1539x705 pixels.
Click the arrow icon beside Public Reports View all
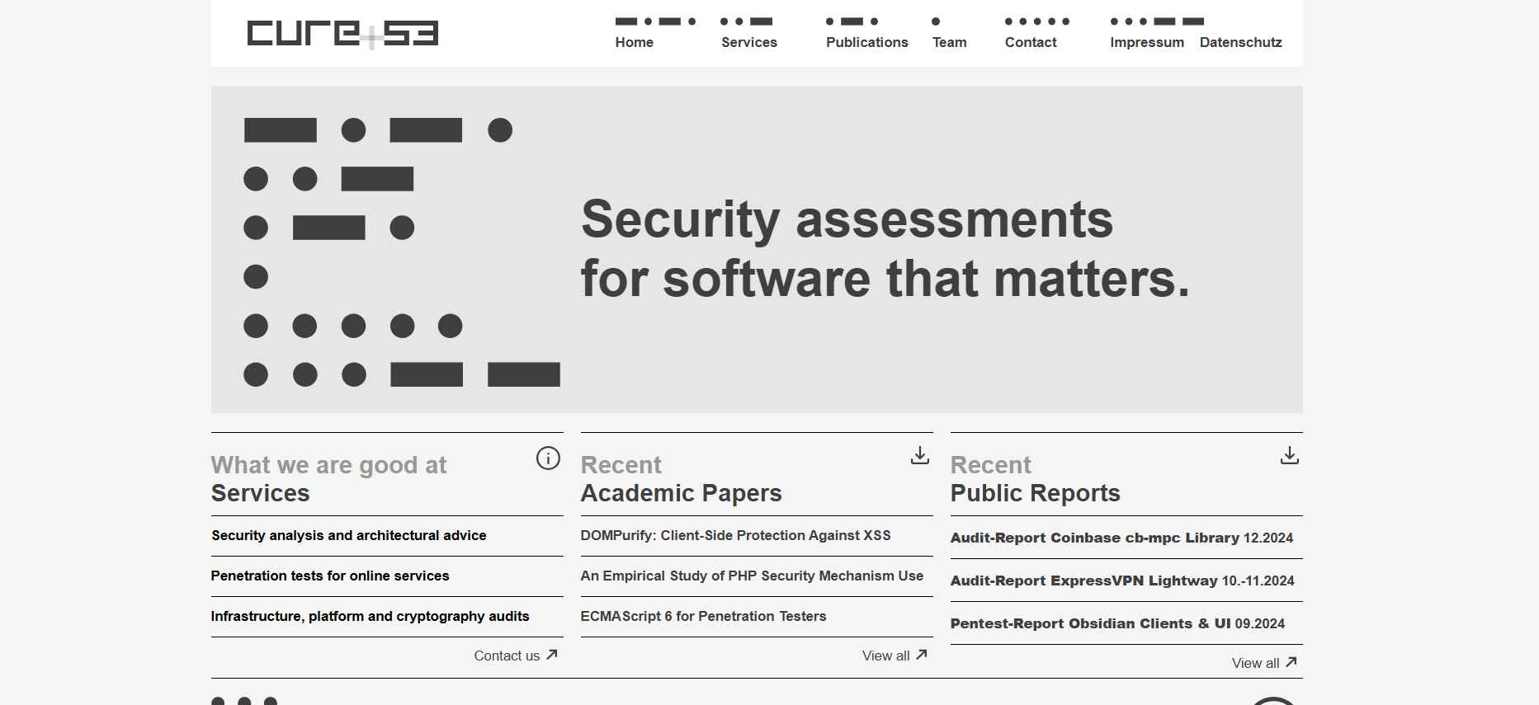1291,662
